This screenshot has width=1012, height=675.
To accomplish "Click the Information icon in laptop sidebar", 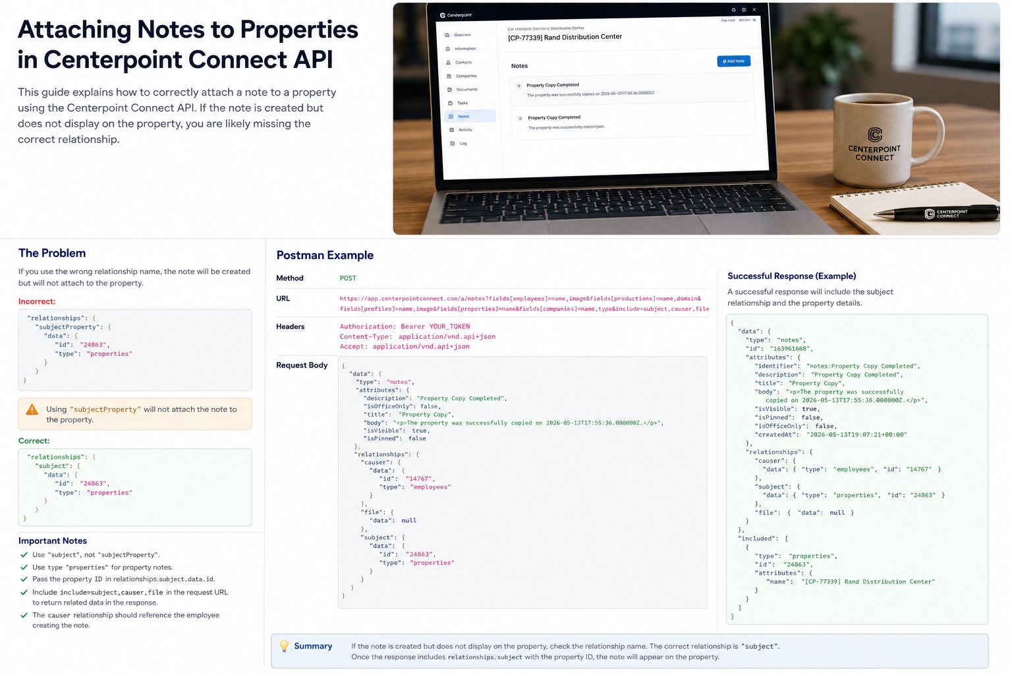I will coord(448,49).
